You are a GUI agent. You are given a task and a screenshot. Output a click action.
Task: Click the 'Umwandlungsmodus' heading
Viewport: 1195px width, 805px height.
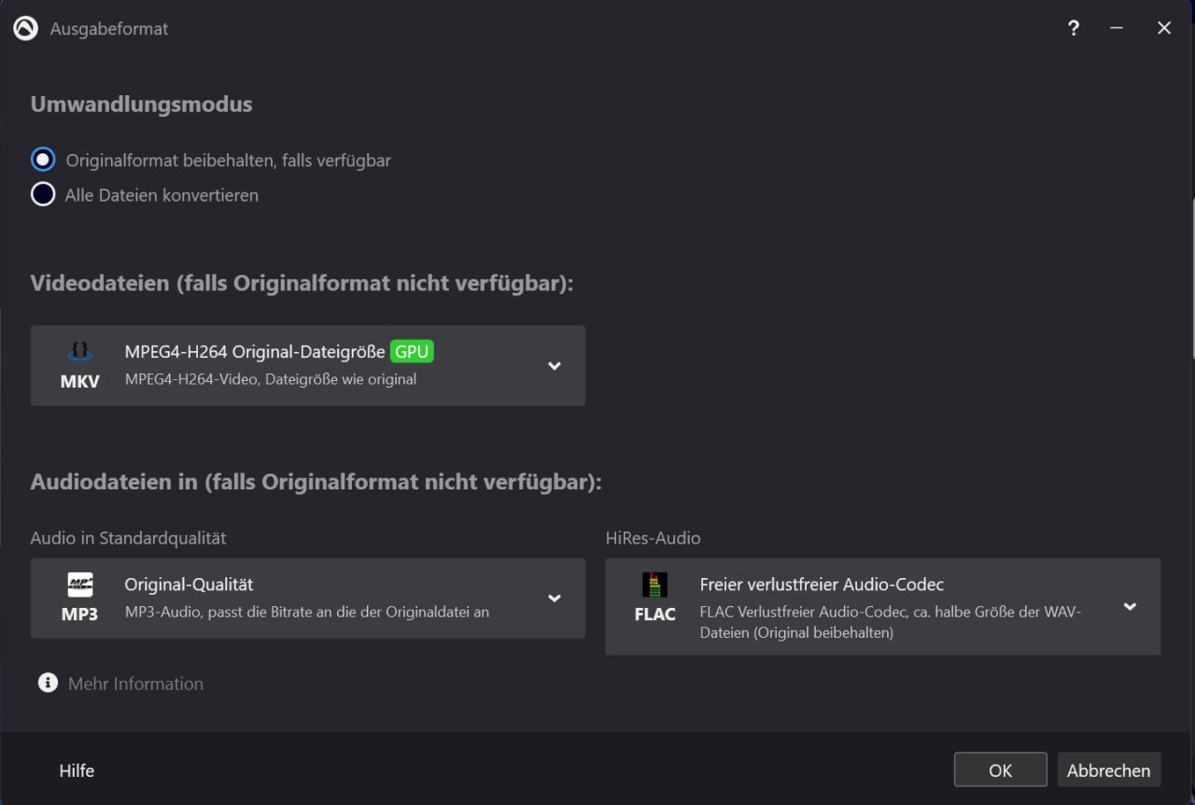coord(141,105)
